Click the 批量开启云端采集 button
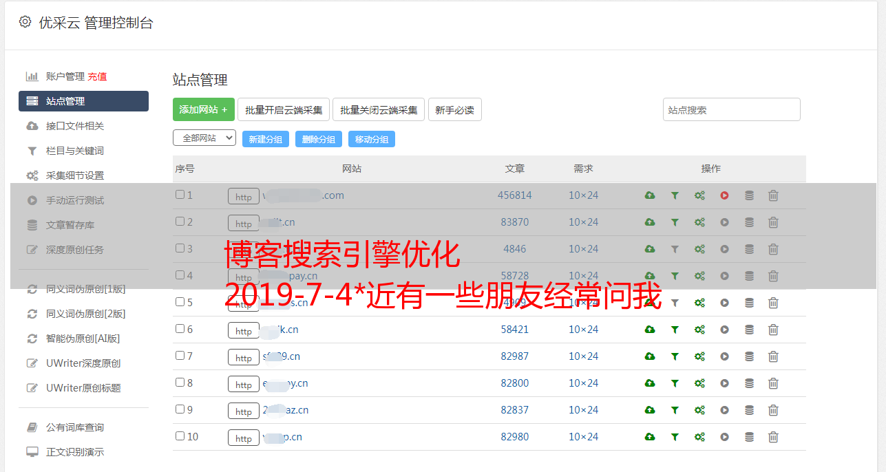Viewport: 886px width, 472px height. click(x=284, y=109)
